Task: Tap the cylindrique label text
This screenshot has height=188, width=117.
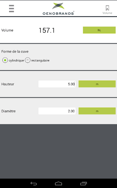Action: pos(16,61)
